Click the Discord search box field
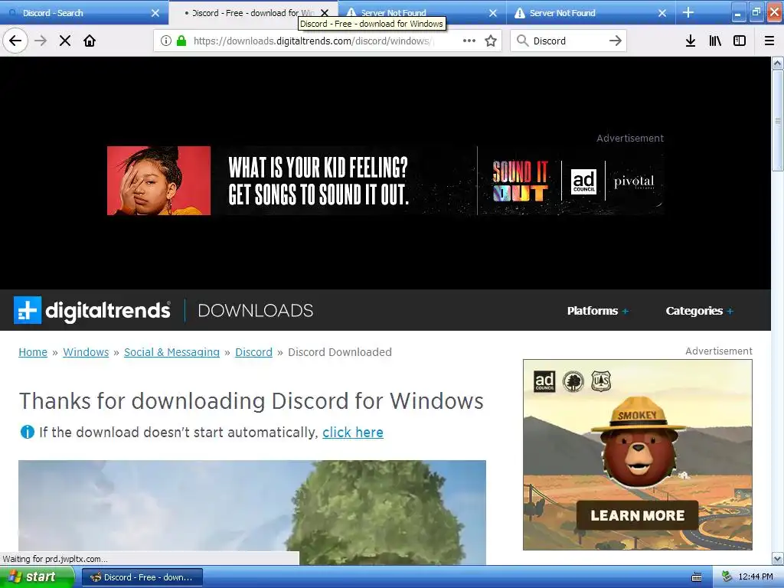Image resolution: width=784 pixels, height=588 pixels. click(567, 41)
